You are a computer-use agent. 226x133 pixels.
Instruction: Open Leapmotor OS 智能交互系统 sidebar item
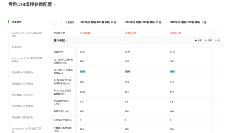pyautogui.click(x=26, y=130)
